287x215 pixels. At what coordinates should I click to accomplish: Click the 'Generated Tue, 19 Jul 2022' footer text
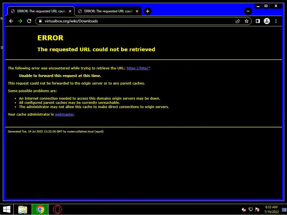(56, 132)
